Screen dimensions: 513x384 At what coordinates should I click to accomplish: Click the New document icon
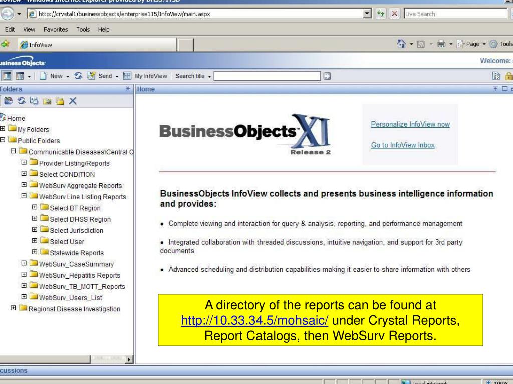(43, 76)
